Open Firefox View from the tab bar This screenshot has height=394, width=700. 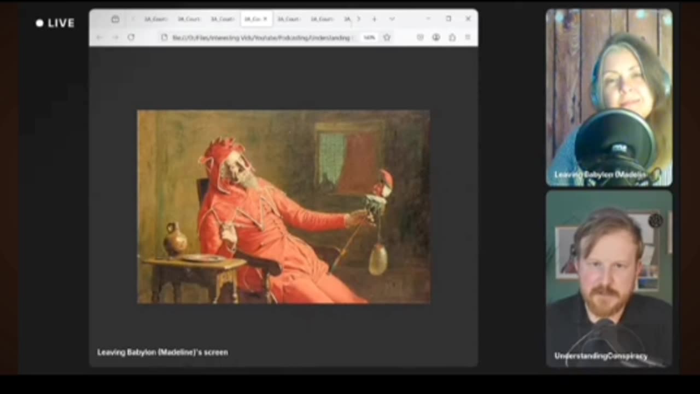(x=115, y=19)
